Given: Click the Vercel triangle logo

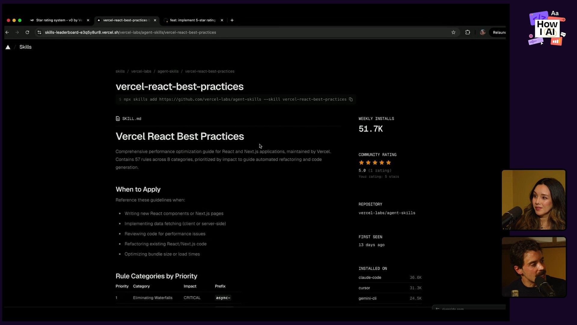Looking at the screenshot, I should coord(8,47).
